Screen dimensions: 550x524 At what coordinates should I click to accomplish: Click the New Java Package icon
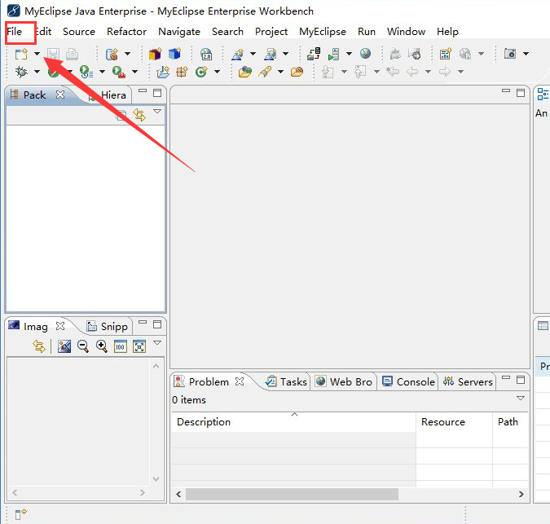182,72
